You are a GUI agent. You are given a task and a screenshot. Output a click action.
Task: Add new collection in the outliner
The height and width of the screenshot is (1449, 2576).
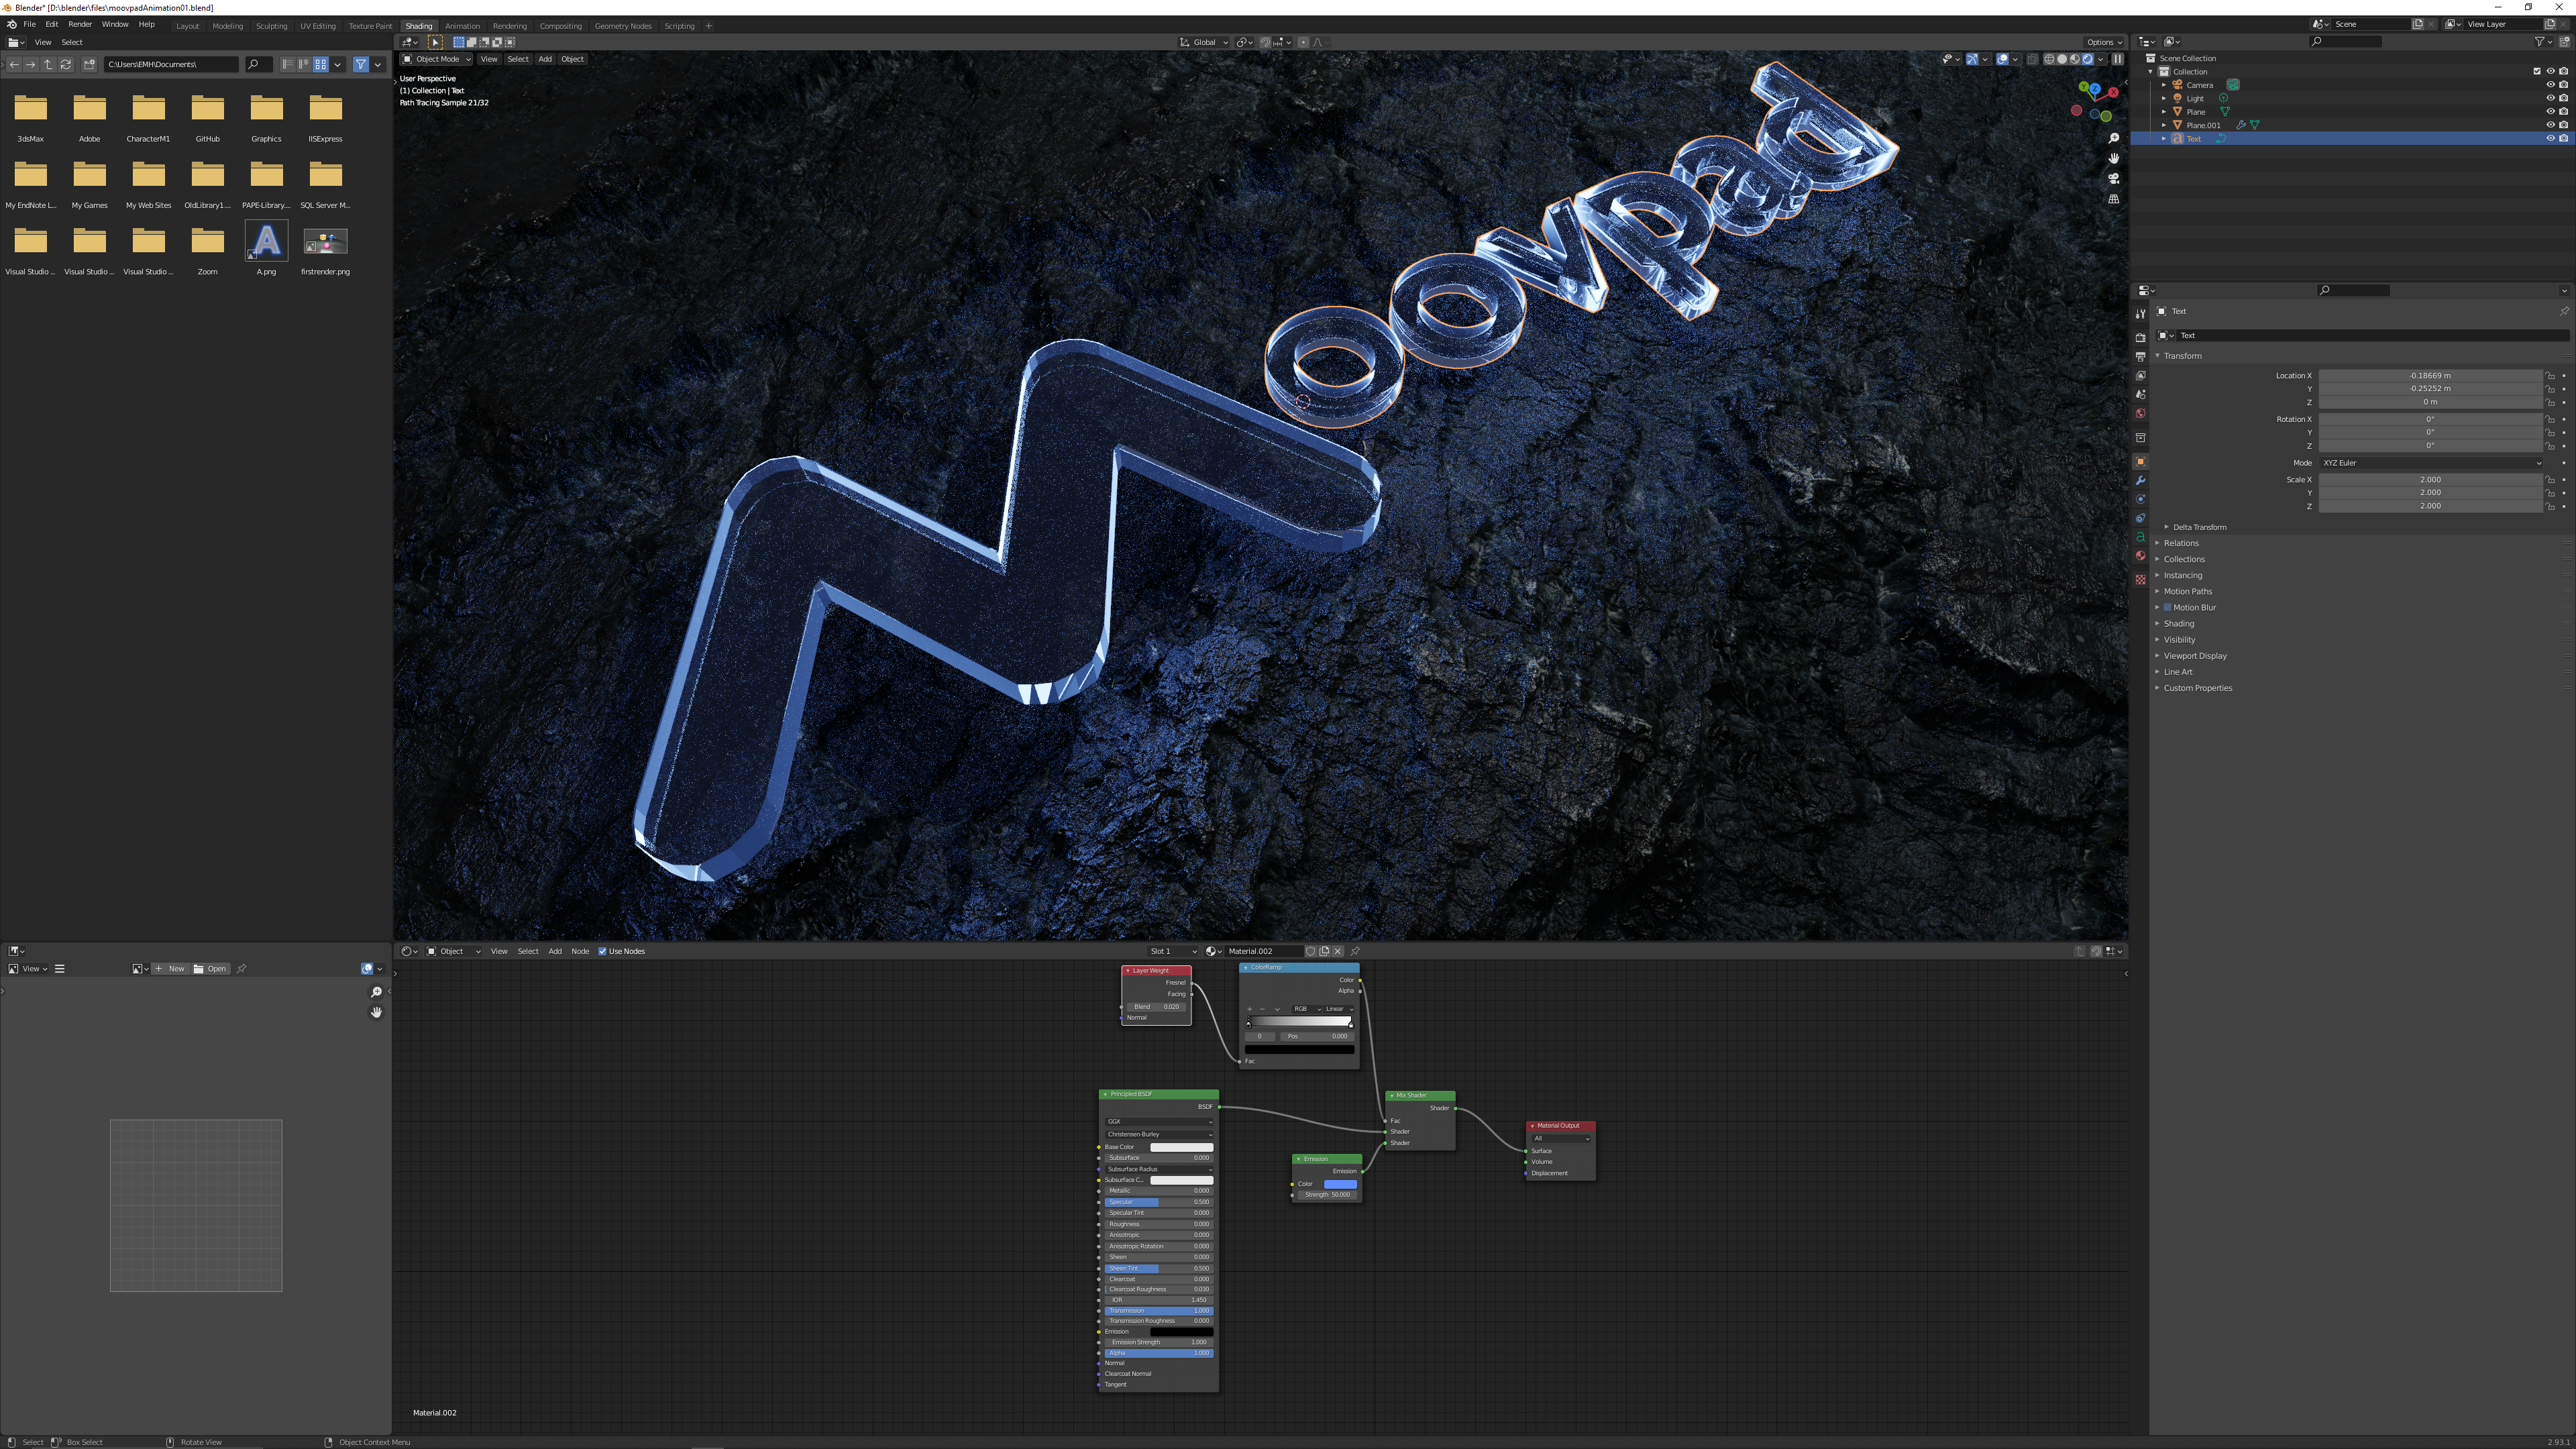click(x=2565, y=42)
